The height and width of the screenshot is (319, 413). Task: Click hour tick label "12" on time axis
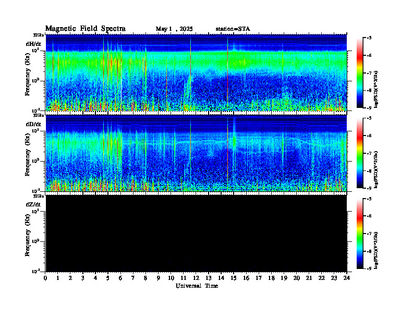196,278
